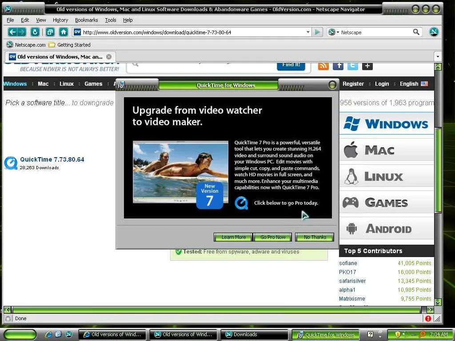The image size is (455, 341).
Task: Open the Facebook icon on the page
Action: tap(338, 66)
